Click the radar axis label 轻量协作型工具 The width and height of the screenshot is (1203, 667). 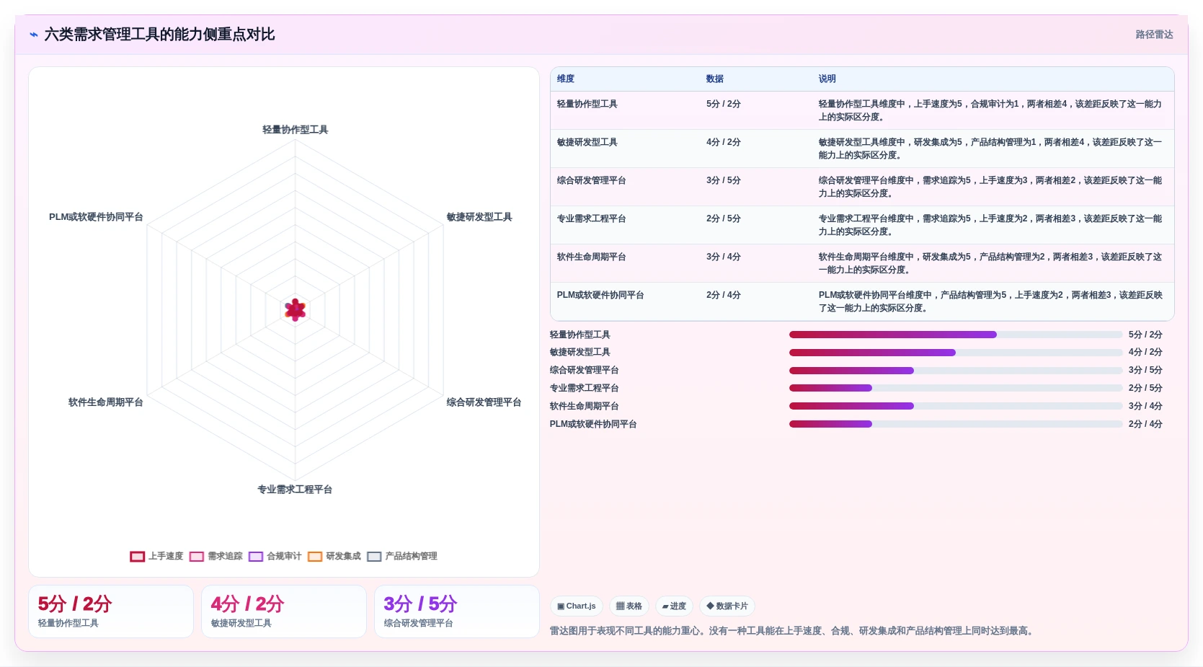pos(296,130)
